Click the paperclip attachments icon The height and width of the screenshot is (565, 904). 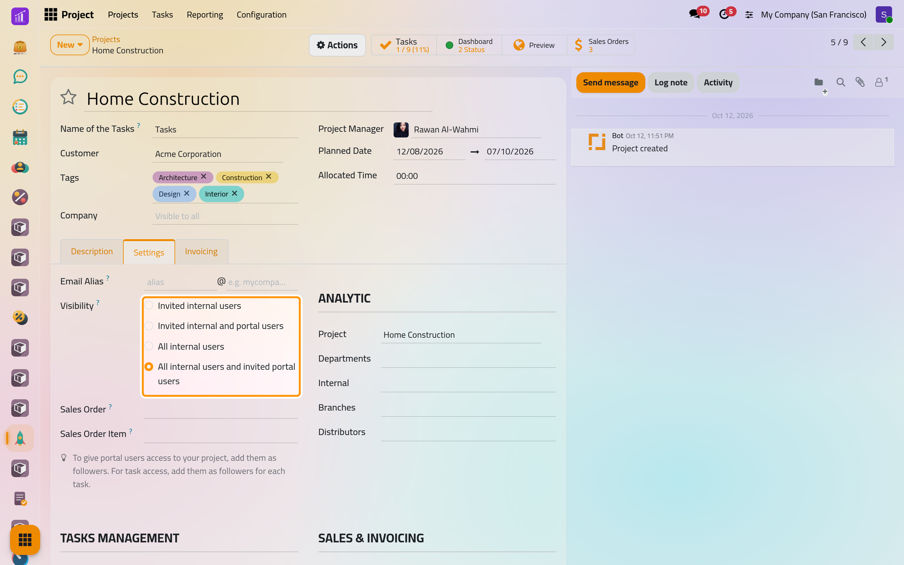click(x=860, y=82)
